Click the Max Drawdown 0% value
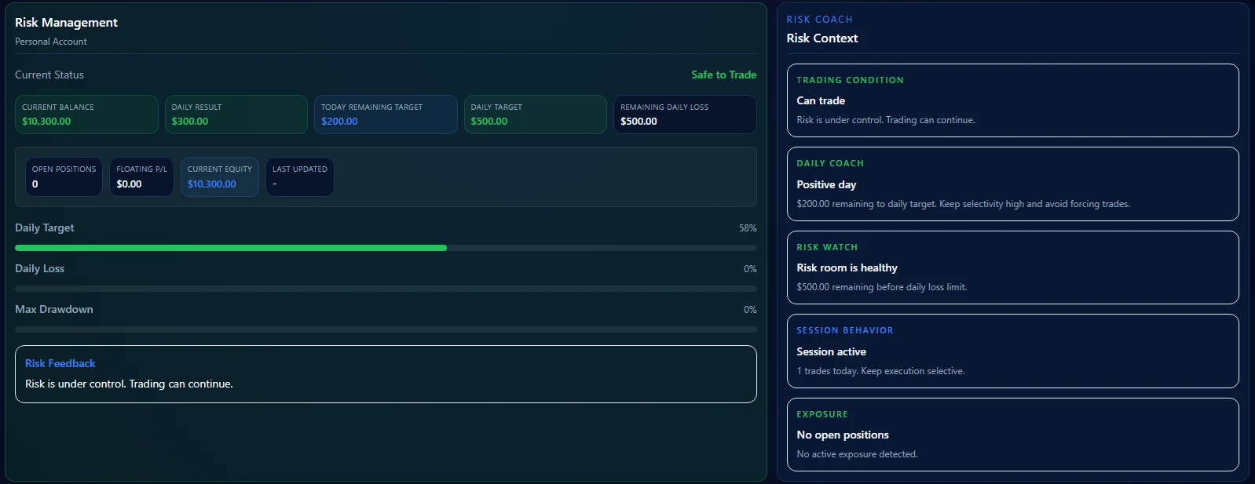This screenshot has width=1255, height=484. 750,310
